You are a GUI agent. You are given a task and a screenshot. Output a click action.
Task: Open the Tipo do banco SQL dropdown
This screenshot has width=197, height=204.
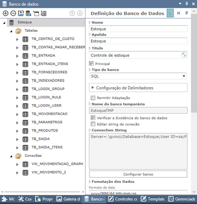[138, 76]
